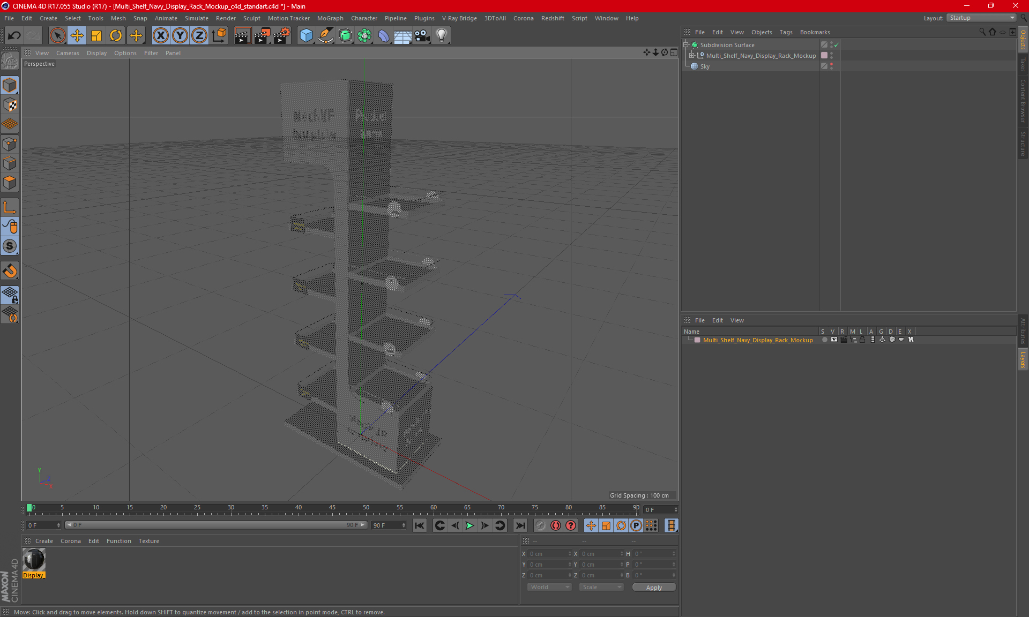Collapse the Subdivision Surface tree node

point(685,45)
